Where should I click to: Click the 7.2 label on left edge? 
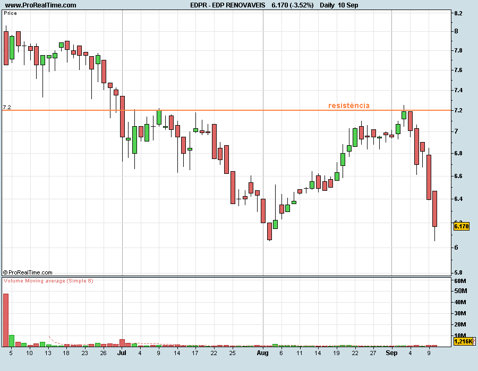[x=7, y=108]
